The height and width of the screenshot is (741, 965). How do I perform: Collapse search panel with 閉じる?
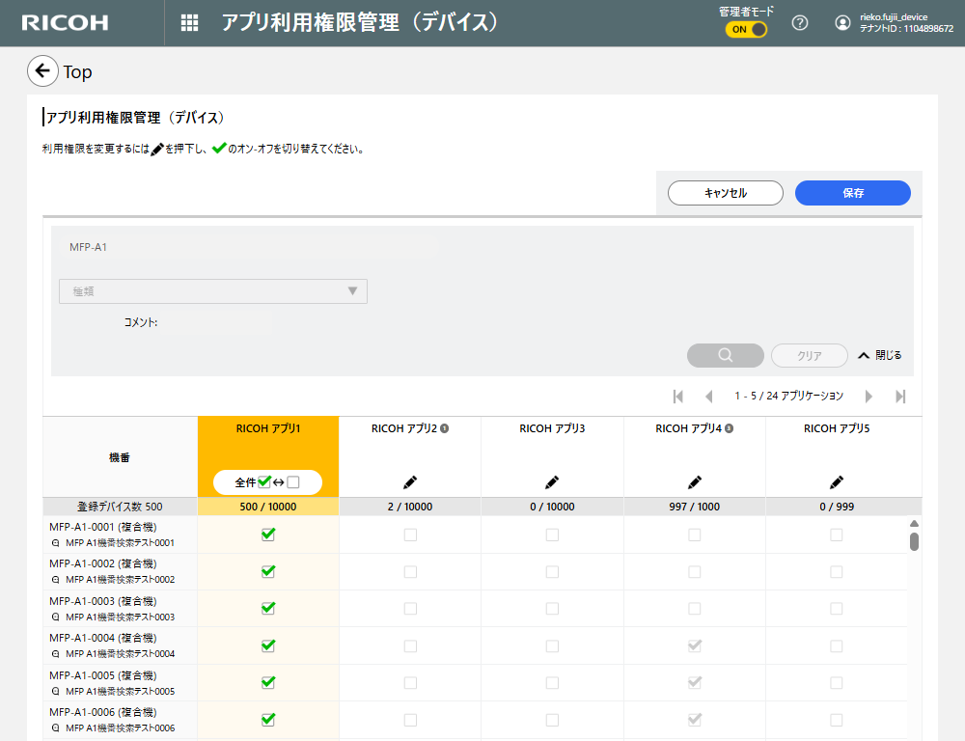pos(879,355)
